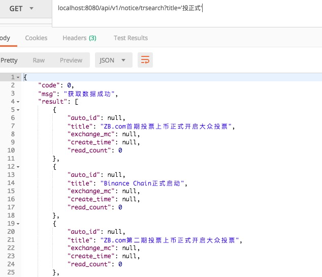Click "exchange_mc": null on line 22

104,248
